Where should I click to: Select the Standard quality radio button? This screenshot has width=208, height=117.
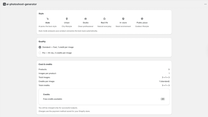click(40, 47)
